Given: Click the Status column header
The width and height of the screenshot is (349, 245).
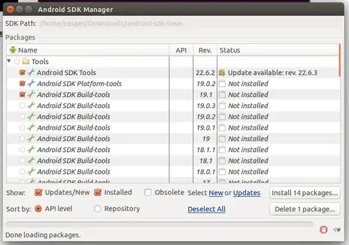Looking at the screenshot, I should click(x=278, y=50).
